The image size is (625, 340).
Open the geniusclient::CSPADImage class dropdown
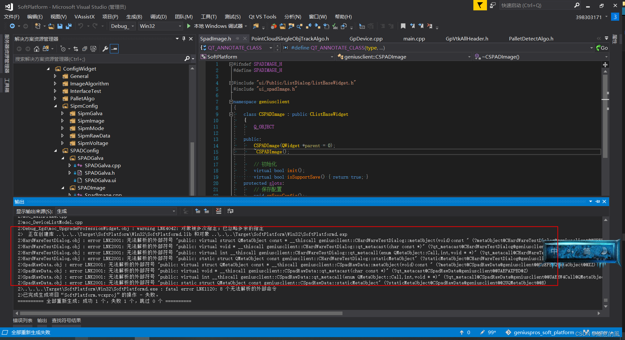pos(404,57)
